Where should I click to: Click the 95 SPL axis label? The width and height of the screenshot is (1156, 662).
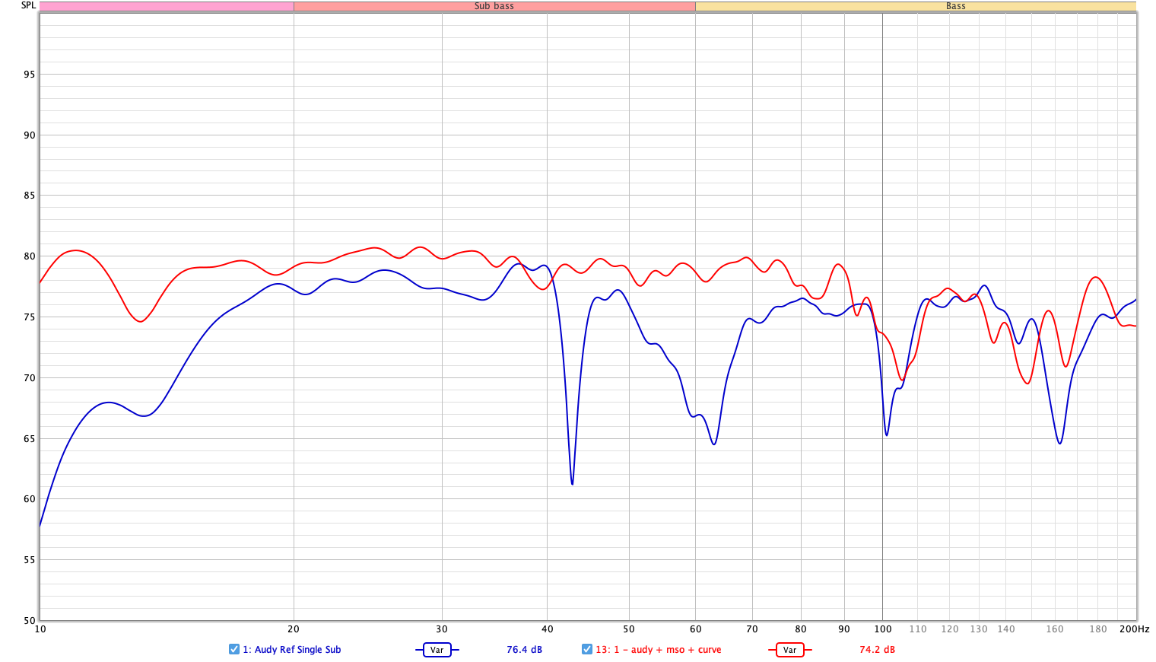pos(29,75)
